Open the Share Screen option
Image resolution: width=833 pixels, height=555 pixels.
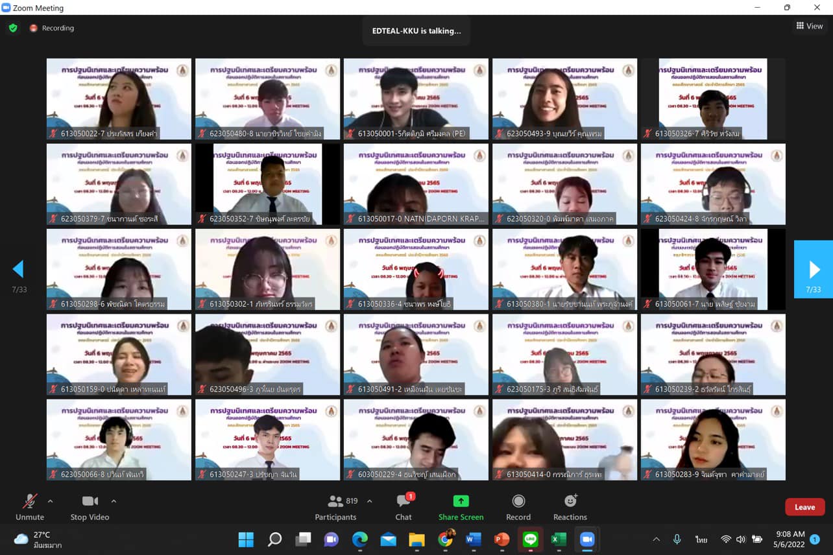click(461, 507)
